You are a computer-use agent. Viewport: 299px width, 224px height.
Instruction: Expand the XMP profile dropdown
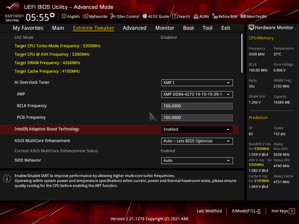(197, 94)
